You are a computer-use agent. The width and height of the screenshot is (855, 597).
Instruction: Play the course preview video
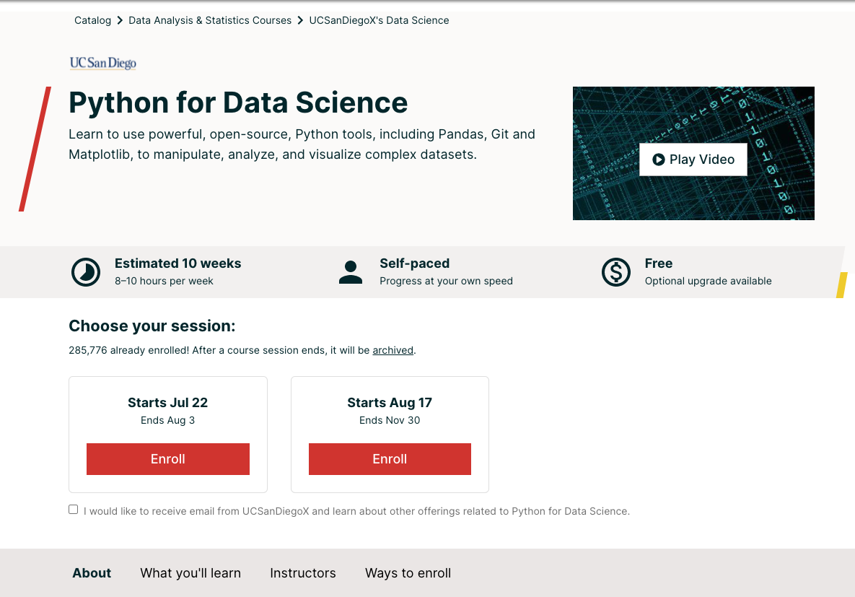coord(693,159)
